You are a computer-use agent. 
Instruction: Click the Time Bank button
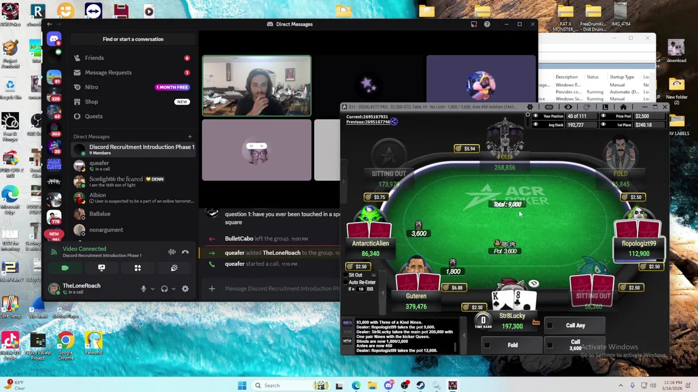coord(483,322)
